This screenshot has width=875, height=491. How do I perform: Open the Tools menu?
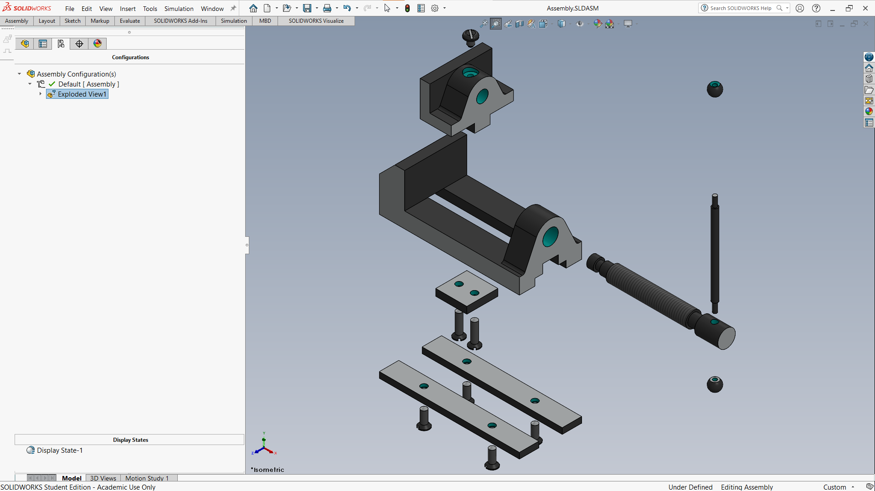tap(150, 9)
